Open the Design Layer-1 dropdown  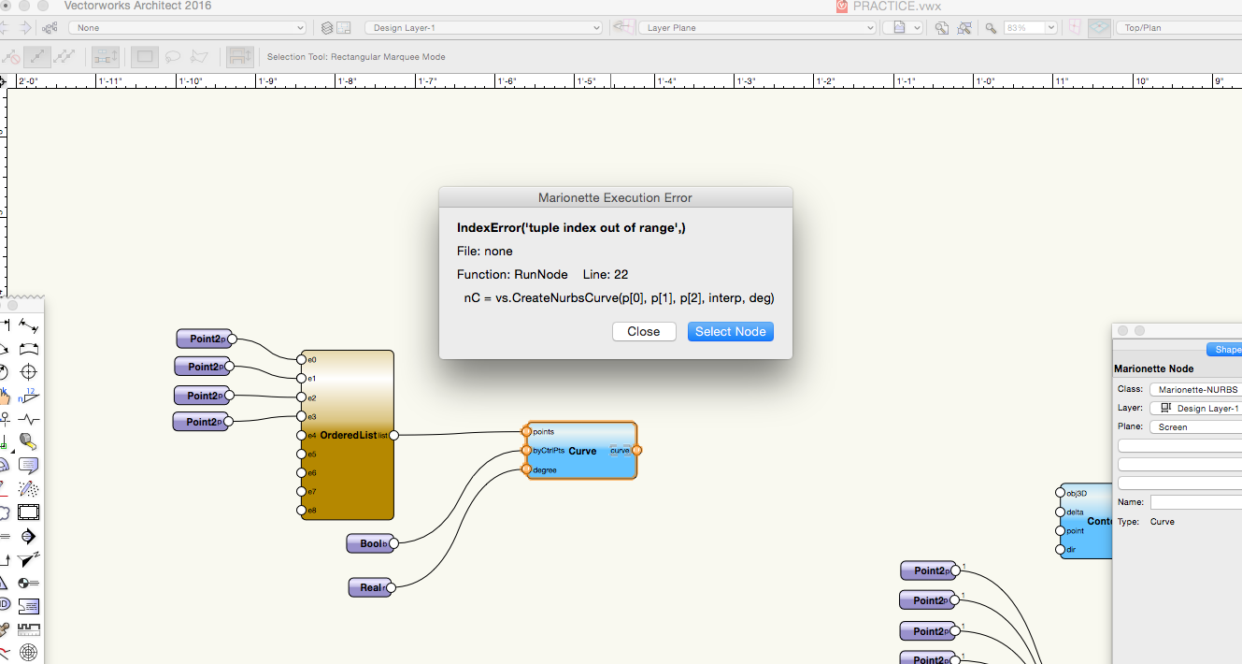click(x=483, y=27)
